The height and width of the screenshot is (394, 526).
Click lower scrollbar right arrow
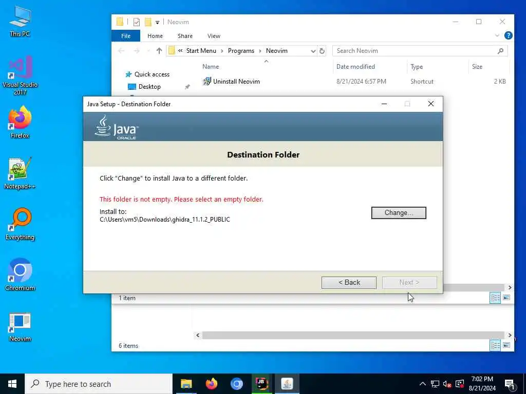510,336
